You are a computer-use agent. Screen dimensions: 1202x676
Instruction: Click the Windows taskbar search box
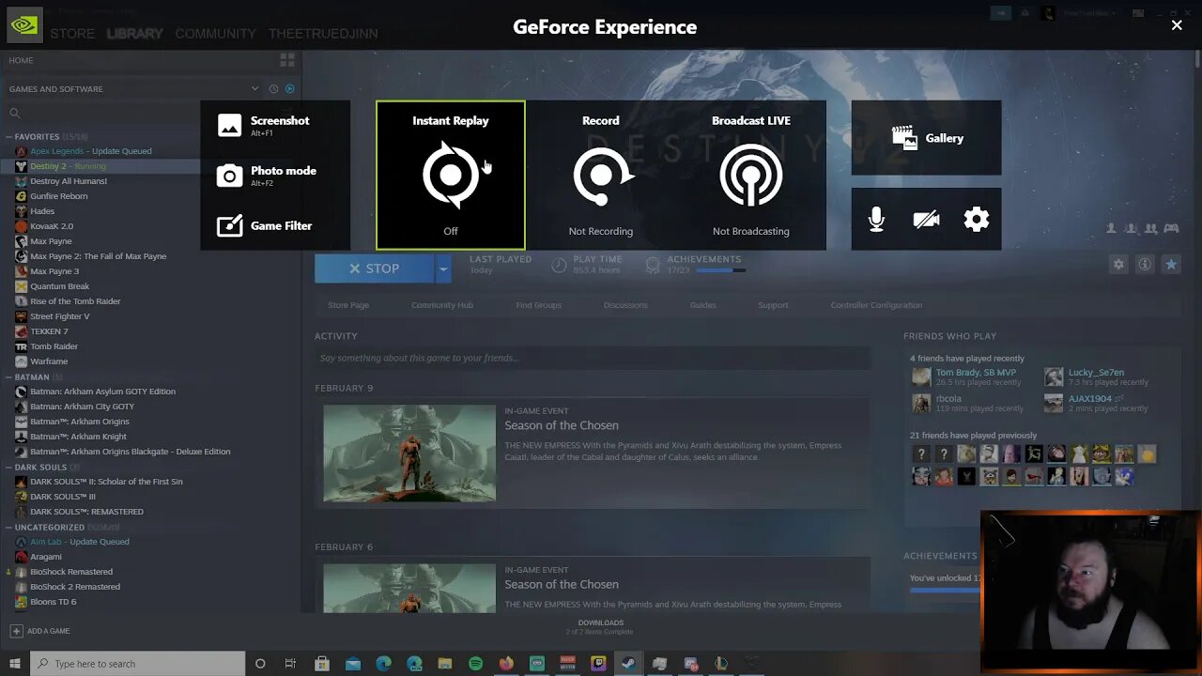pyautogui.click(x=138, y=664)
